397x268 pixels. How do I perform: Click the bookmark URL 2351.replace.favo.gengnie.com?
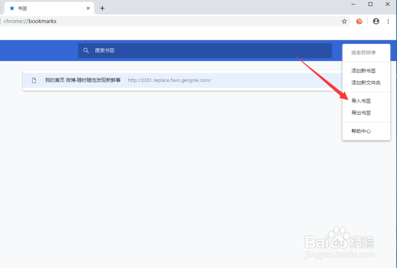pyautogui.click(x=170, y=80)
